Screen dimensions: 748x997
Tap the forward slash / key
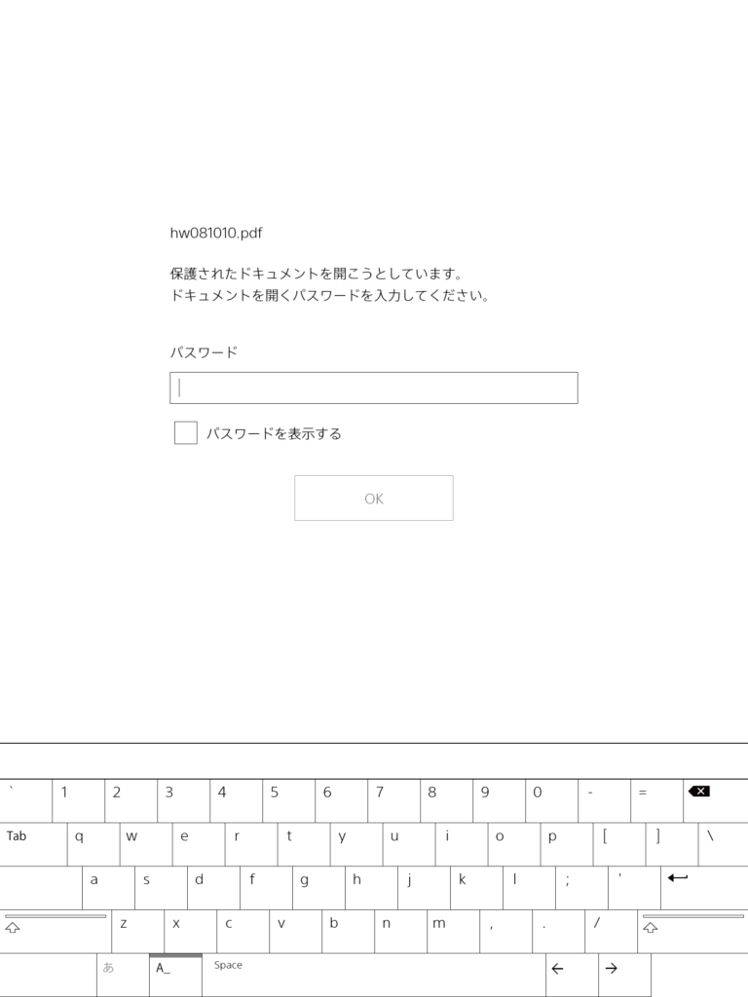[612, 932]
